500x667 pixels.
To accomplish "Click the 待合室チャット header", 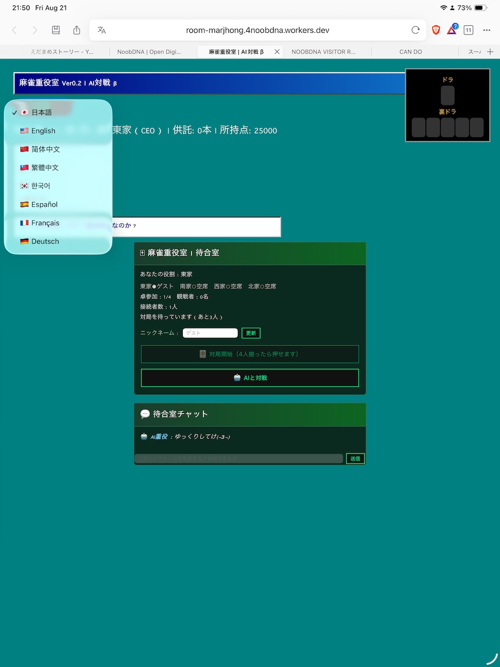I will click(181, 414).
